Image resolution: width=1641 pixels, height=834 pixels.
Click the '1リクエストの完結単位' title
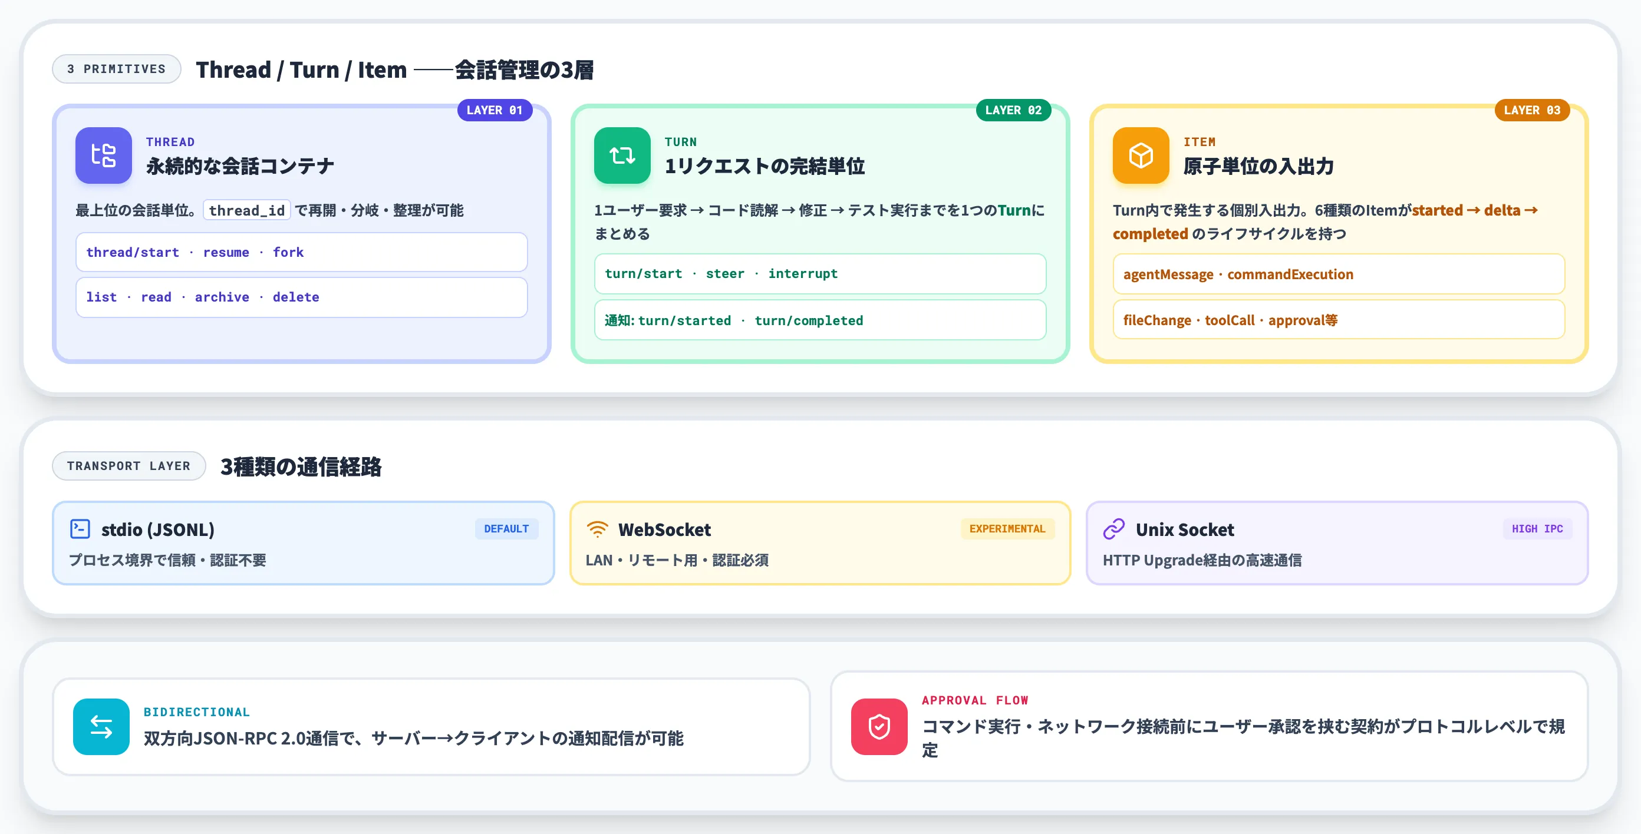(x=765, y=166)
